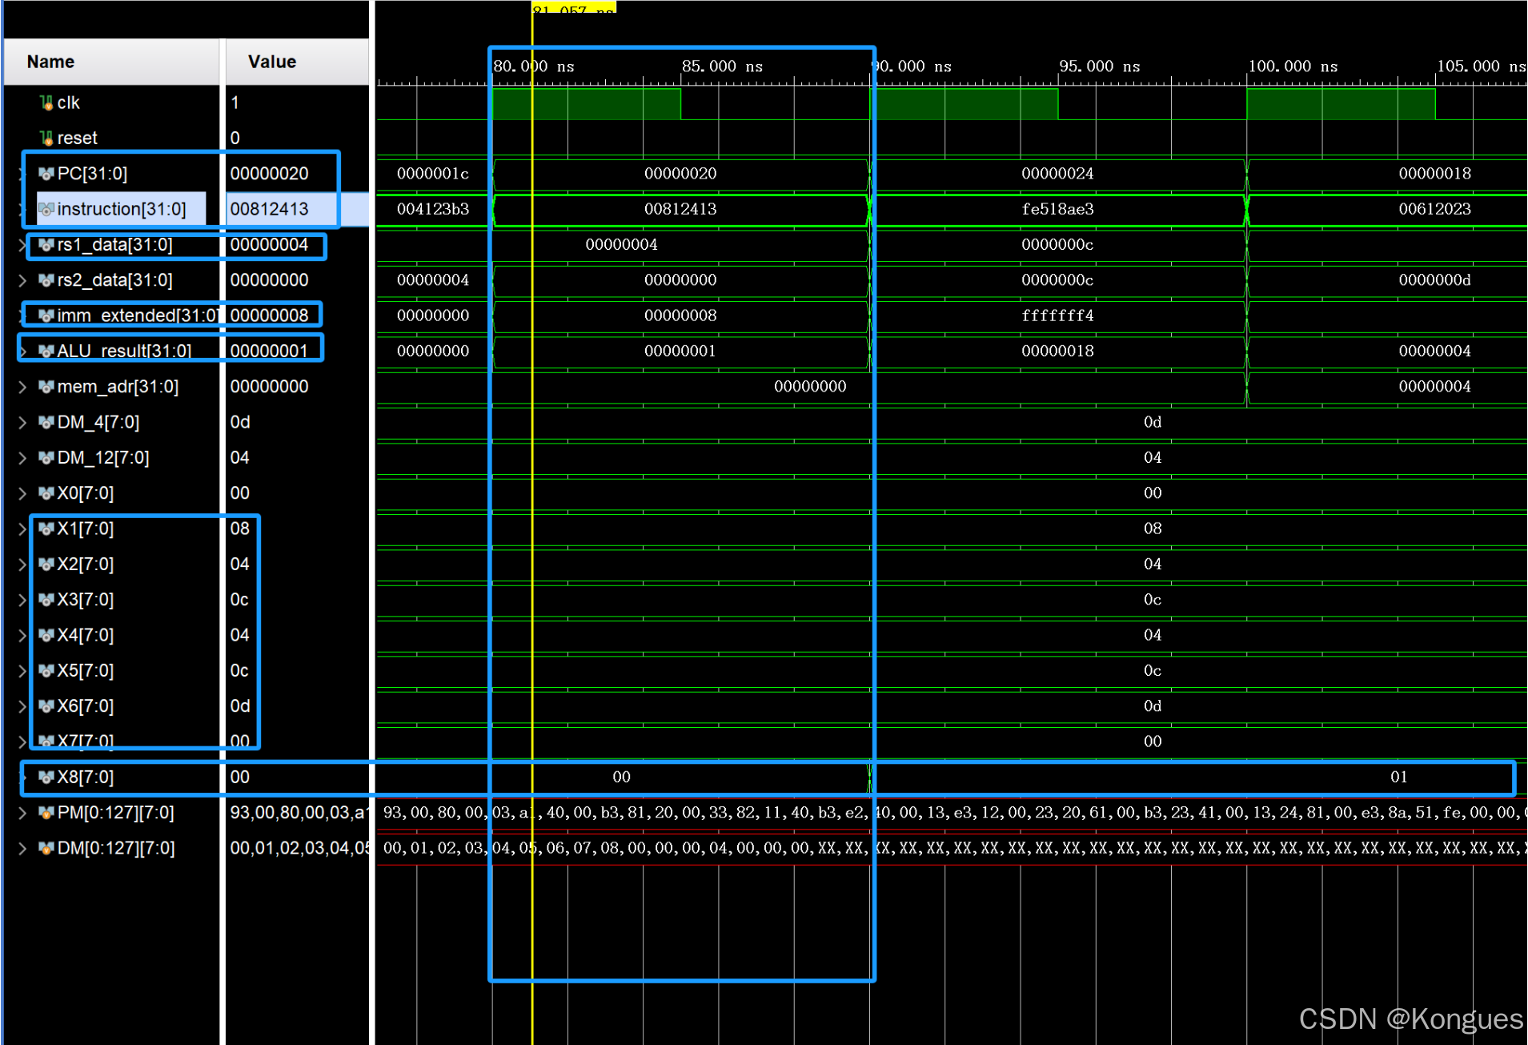Click the X0[7:0] bus icon
The height and width of the screenshot is (1045, 1528).
(46, 493)
